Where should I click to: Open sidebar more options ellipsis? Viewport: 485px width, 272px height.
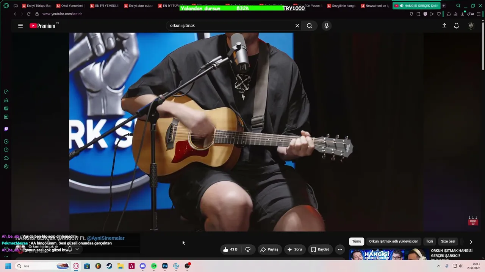[6, 256]
